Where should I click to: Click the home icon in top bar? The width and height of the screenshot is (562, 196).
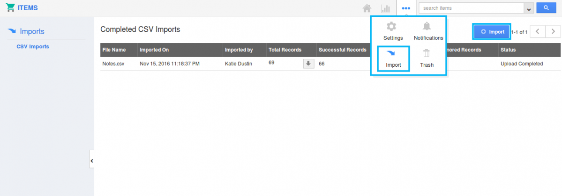point(367,8)
